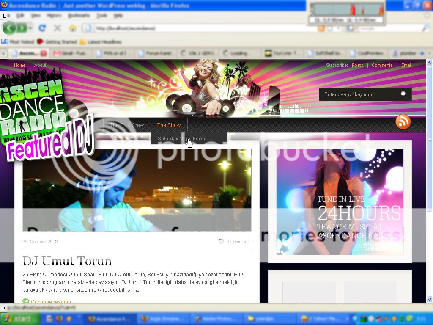
Task: Switch to the Yahoo Messenger taskbar button
Action: 323,319
